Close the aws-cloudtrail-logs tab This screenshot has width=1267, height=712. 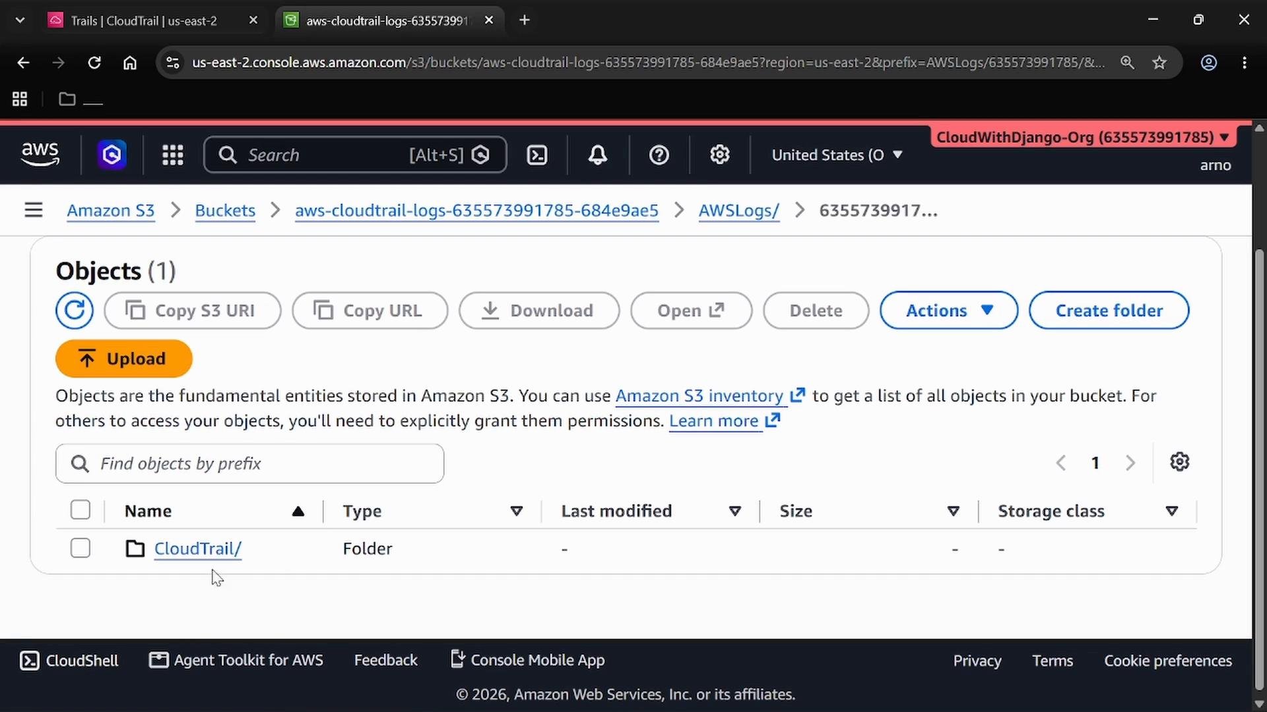click(x=489, y=20)
